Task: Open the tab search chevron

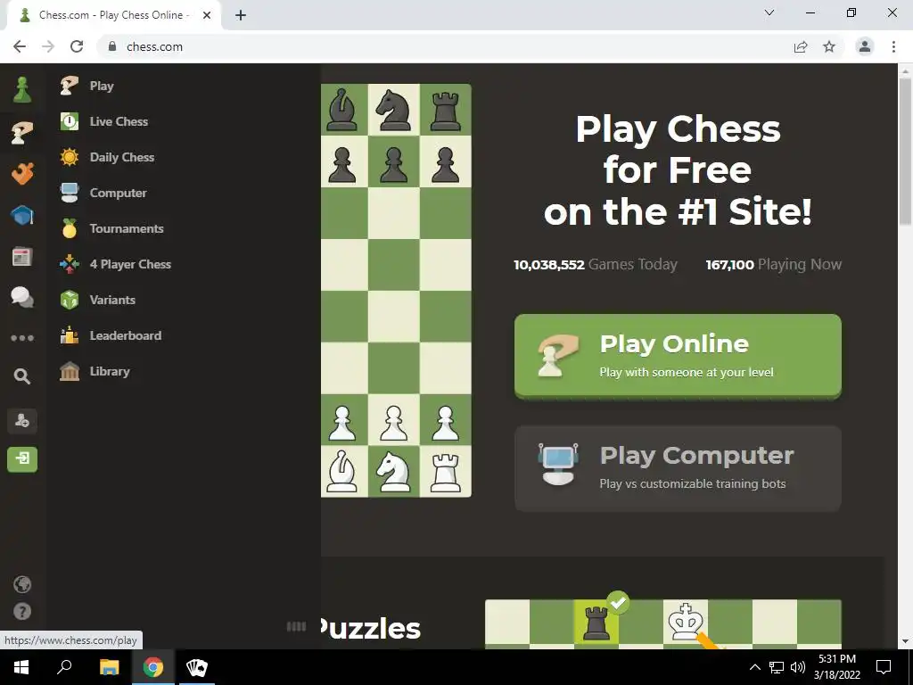Action: pos(769,12)
